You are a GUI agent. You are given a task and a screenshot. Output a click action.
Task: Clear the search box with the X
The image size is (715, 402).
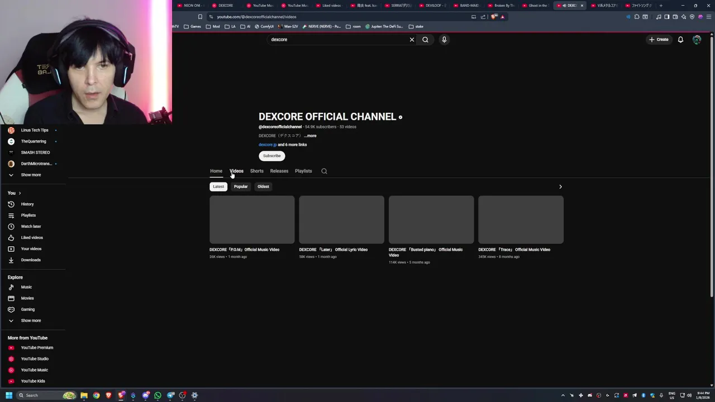coord(412,40)
